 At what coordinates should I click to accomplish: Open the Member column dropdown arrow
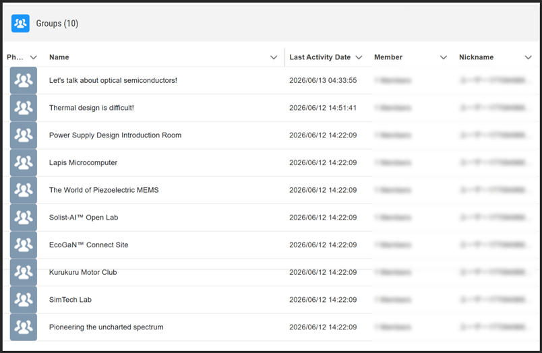click(444, 57)
